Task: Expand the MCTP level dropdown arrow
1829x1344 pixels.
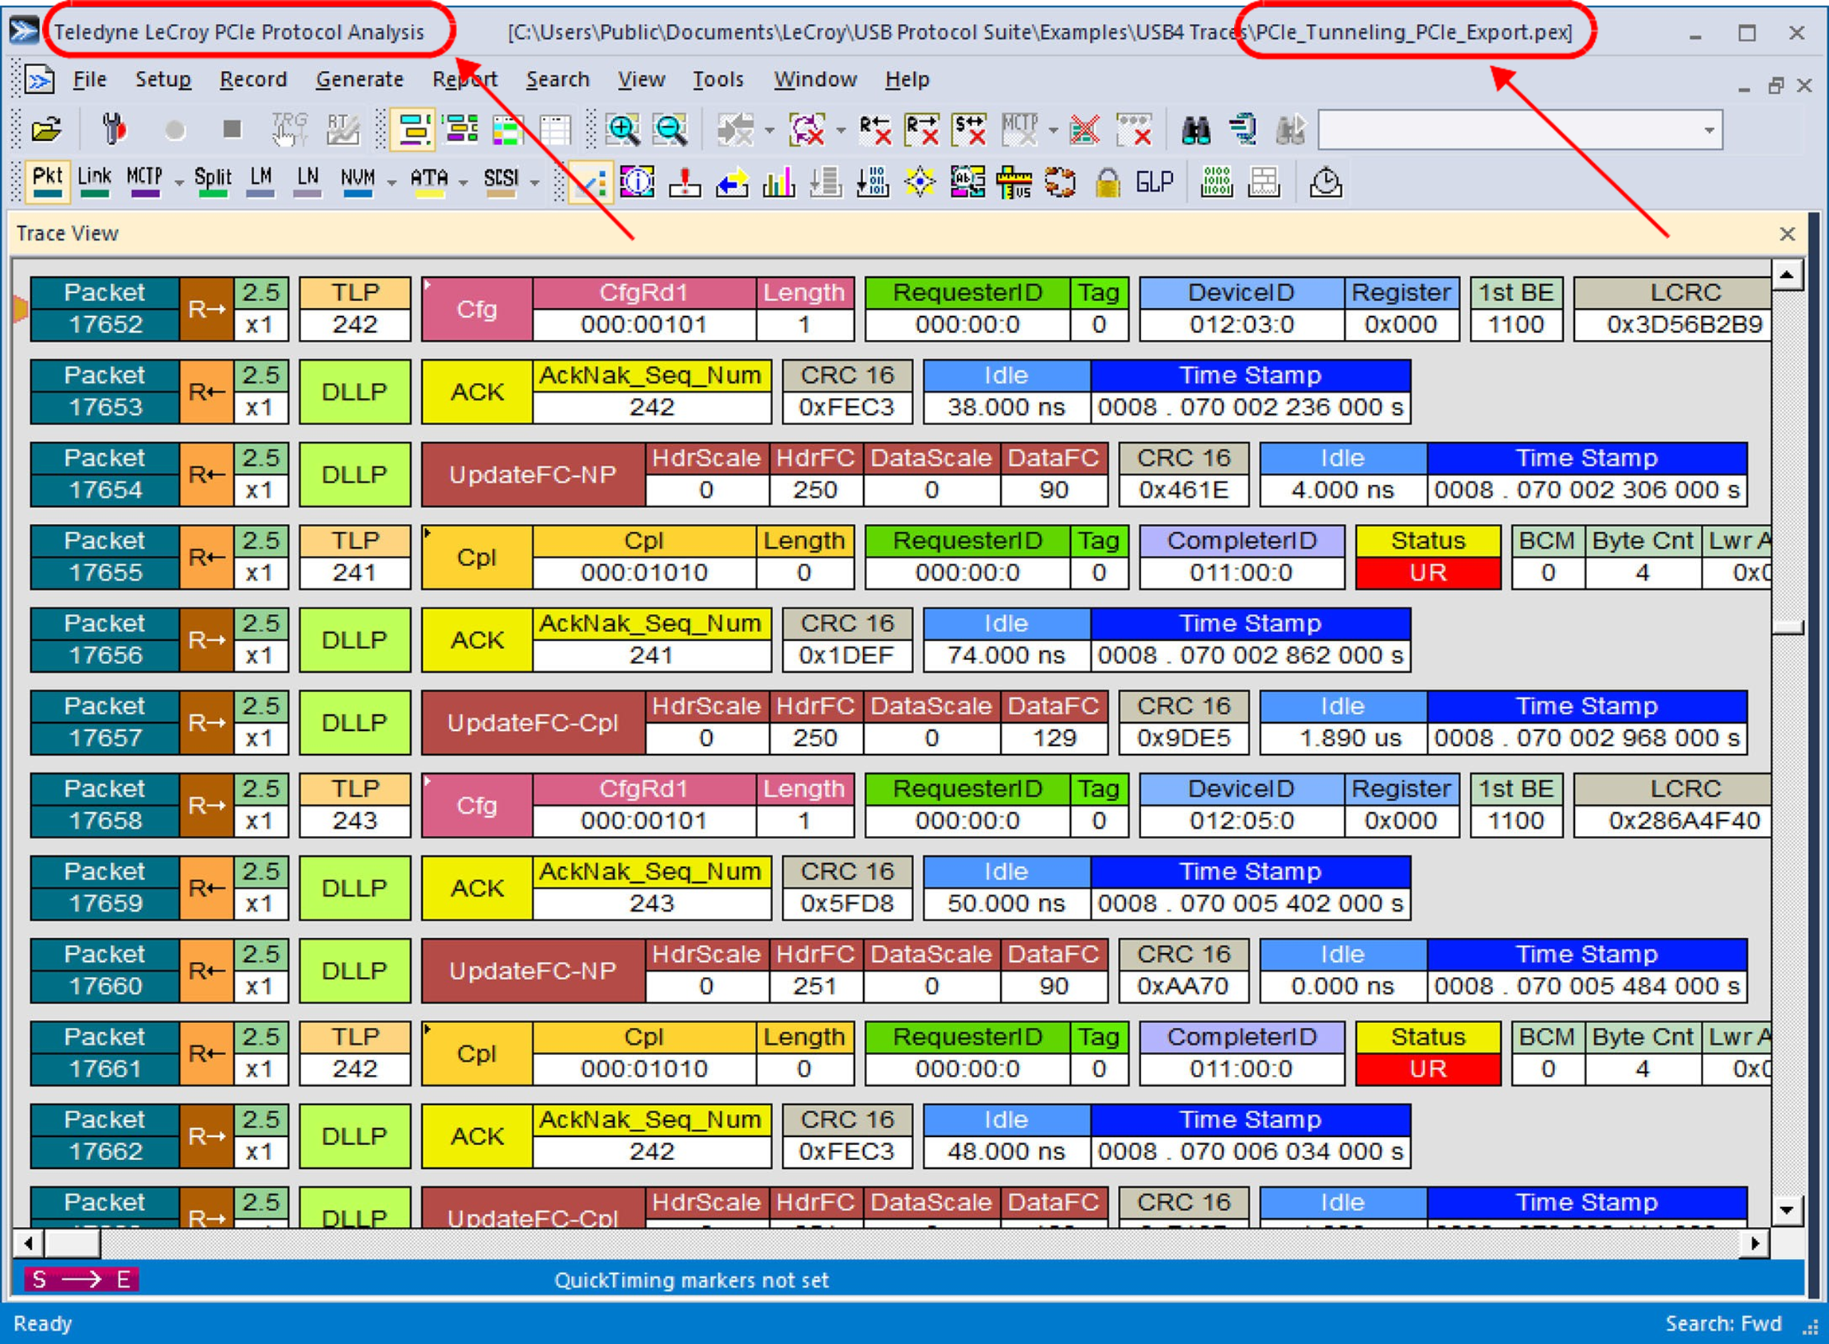Action: tap(179, 184)
